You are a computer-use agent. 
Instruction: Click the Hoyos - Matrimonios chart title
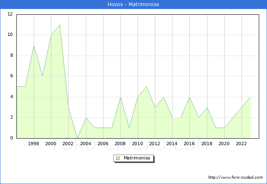[133, 4]
